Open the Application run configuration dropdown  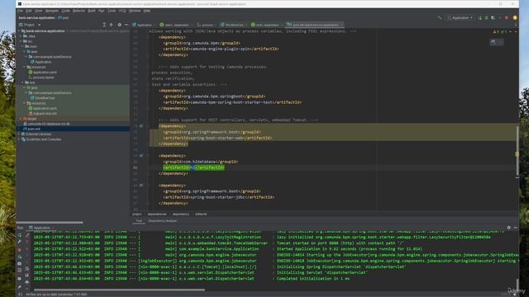[460, 17]
